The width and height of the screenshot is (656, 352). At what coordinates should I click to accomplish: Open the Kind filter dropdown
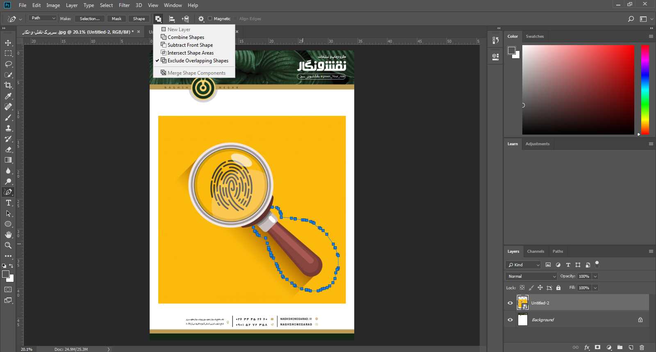523,265
